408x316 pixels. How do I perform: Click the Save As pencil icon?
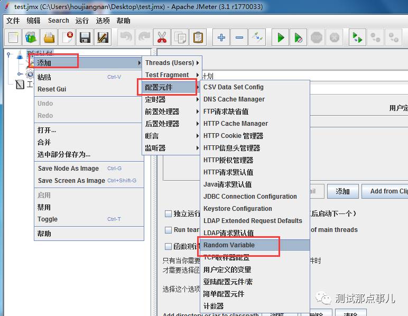click(x=103, y=38)
